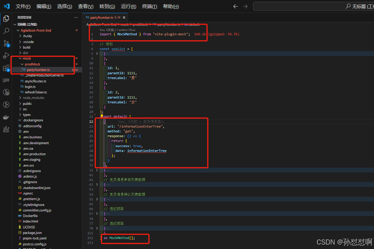The height and width of the screenshot is (249, 374).
Task: Open asyncRoutes.ts file
Action: [x=35, y=81]
